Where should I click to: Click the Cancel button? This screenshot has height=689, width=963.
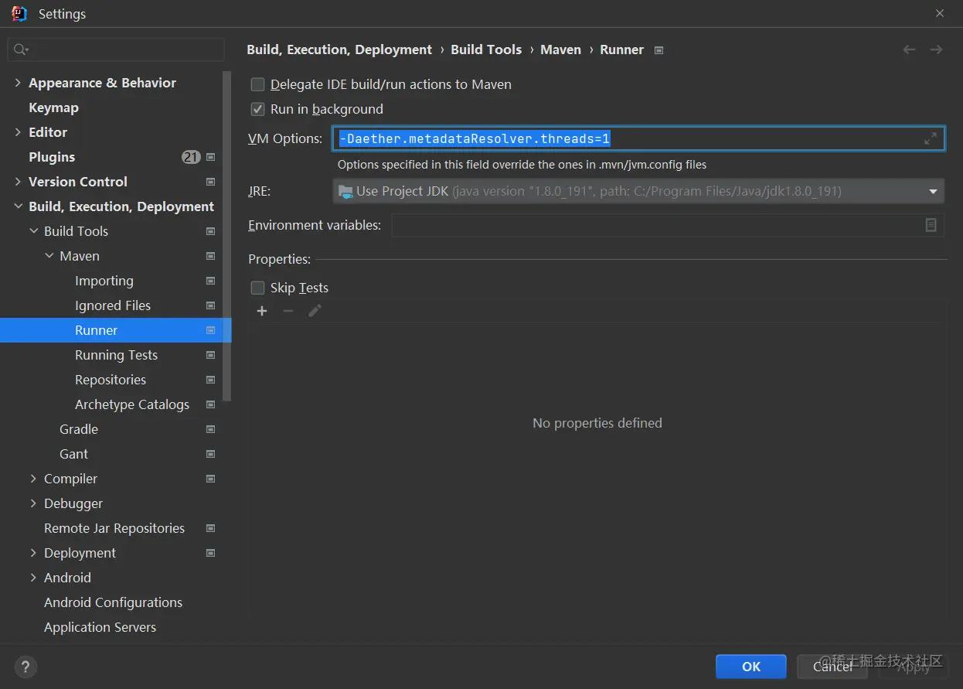pos(832,667)
